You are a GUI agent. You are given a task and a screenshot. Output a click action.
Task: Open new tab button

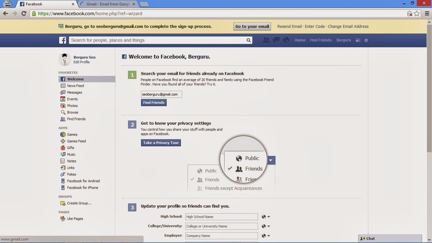pos(144,4)
